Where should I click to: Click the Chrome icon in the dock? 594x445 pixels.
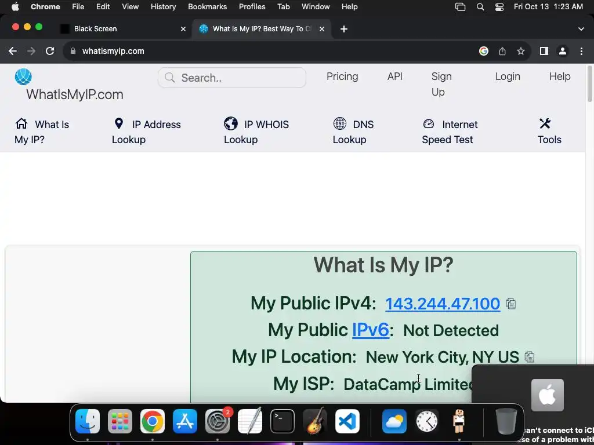point(153,421)
